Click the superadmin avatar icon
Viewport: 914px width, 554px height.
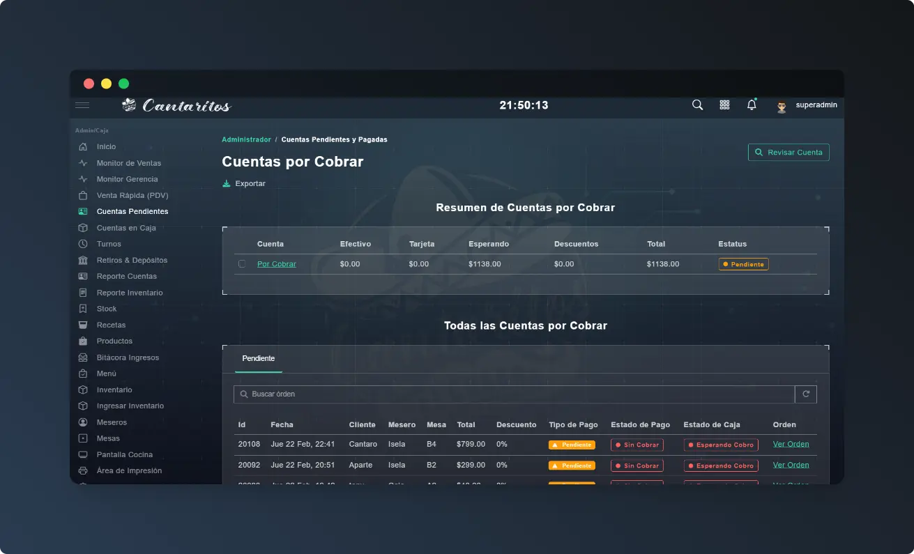pos(782,106)
